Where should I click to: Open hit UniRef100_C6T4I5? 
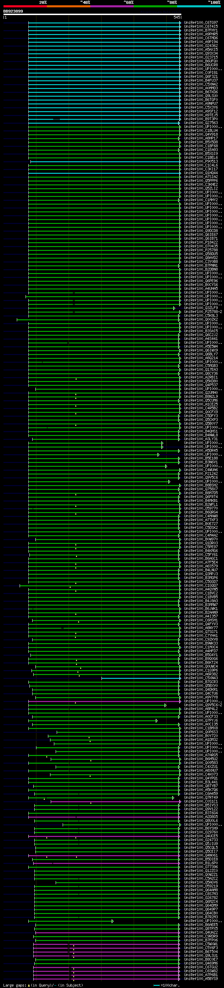201,27
